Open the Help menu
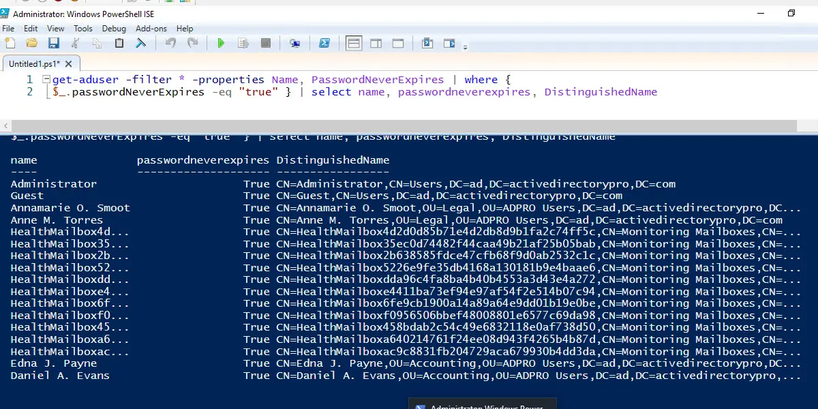818x409 pixels. click(185, 29)
